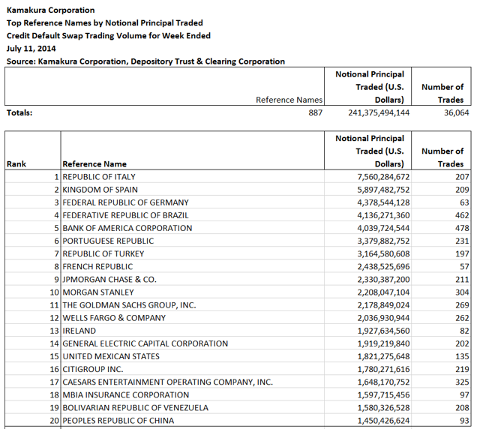The height and width of the screenshot is (429, 480).
Task: Select notional value 7,560,284,672
Action: (x=383, y=177)
